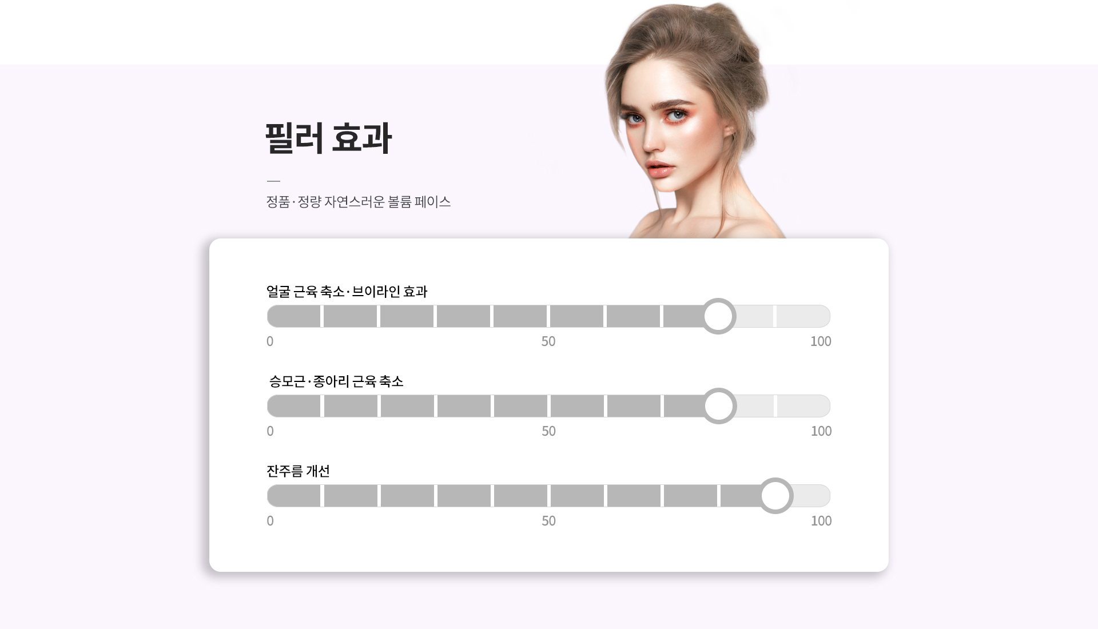This screenshot has width=1098, height=629.
Task: Click the 얼굴 근육 축소·브이라인 효과 label
Action: point(347,292)
